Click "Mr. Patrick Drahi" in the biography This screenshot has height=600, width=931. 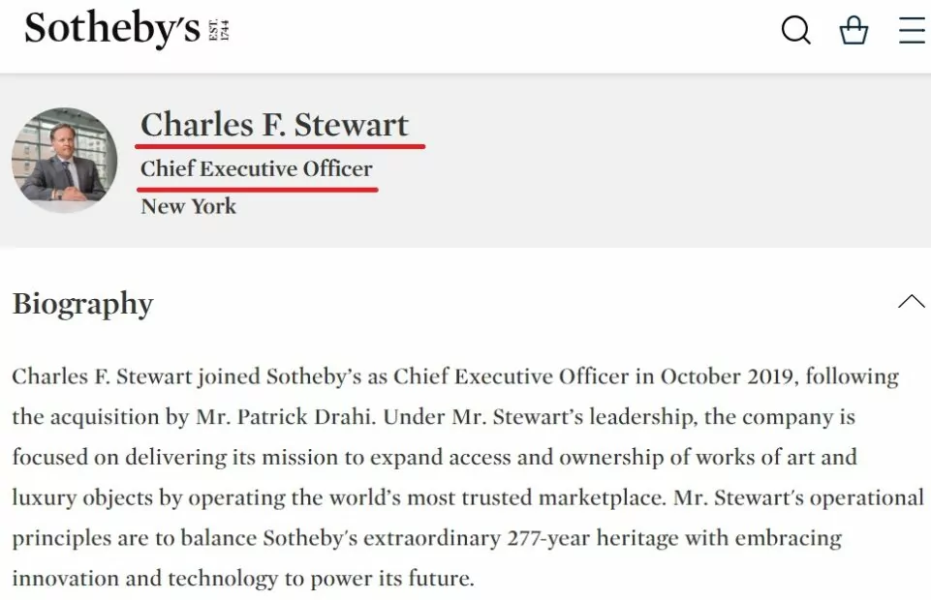(285, 417)
